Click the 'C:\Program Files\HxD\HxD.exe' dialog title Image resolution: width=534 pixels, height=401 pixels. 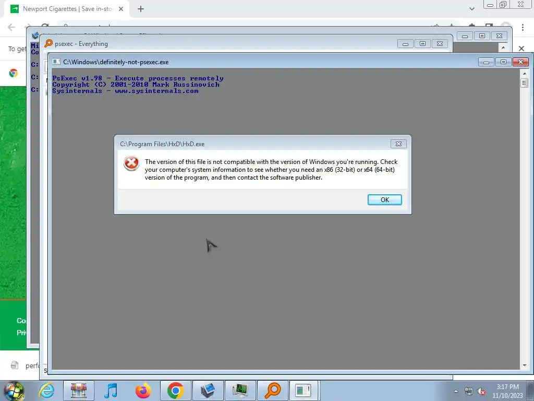tap(162, 144)
